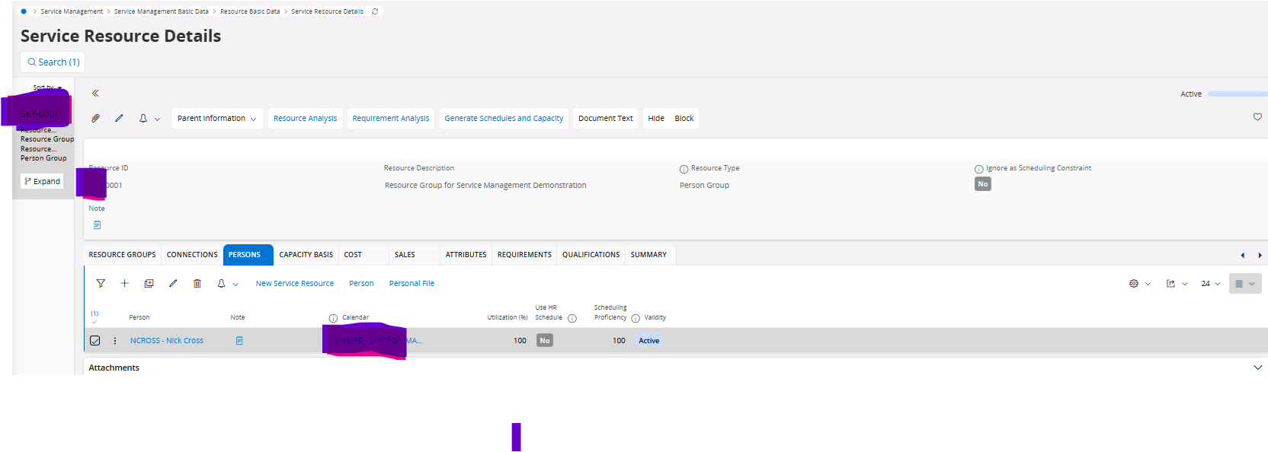This screenshot has height=452, width=1268.
Task: Open the Personal File link
Action: (x=411, y=284)
